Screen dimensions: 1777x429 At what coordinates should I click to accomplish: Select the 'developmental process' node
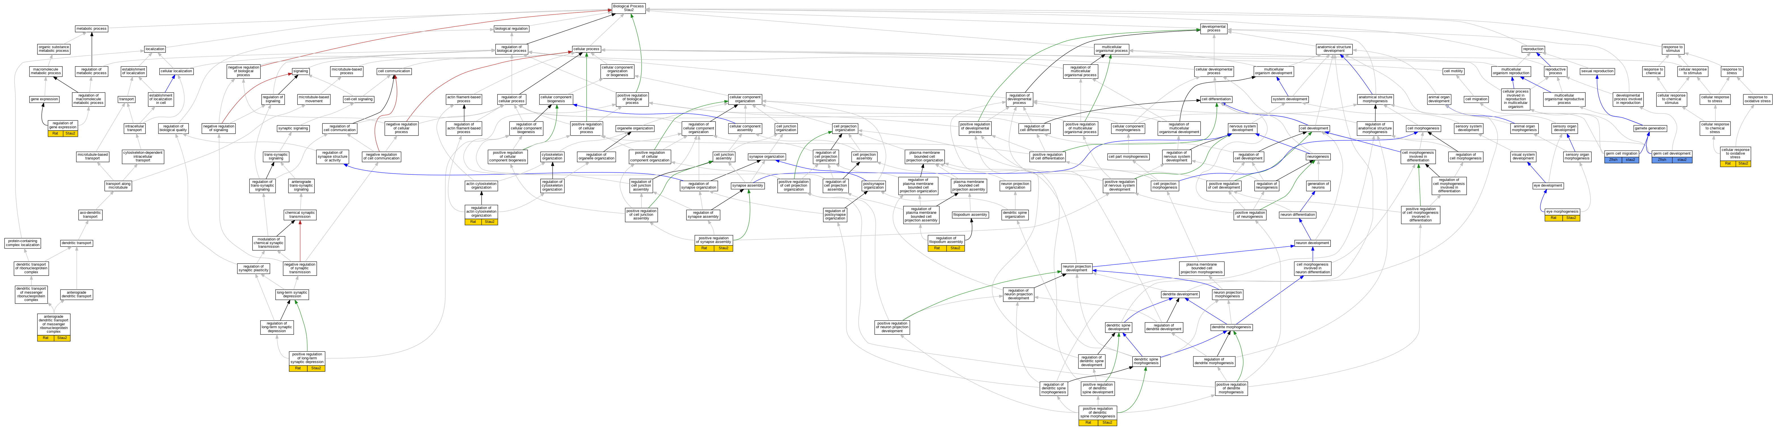[x=1213, y=29]
